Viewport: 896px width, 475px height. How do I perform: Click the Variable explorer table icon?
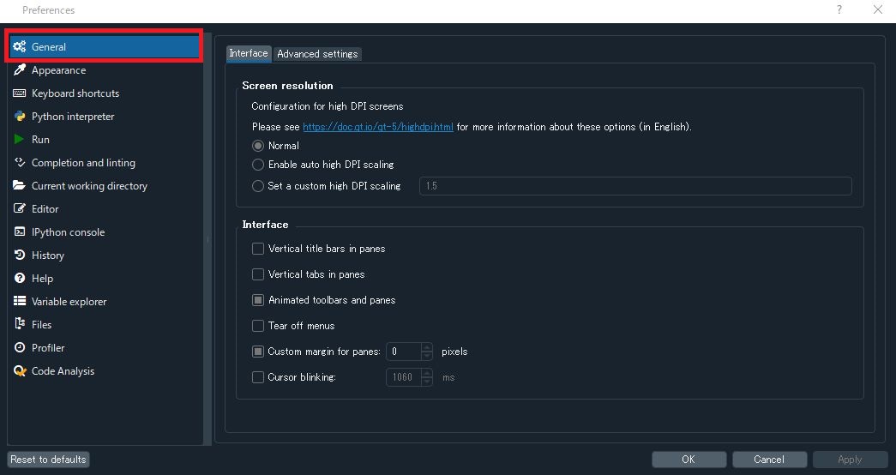click(x=19, y=302)
